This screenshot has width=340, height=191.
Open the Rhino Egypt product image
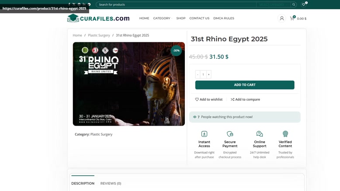click(x=129, y=84)
